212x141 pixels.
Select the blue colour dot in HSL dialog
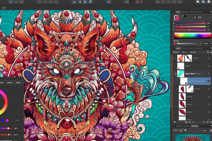click(3, 120)
